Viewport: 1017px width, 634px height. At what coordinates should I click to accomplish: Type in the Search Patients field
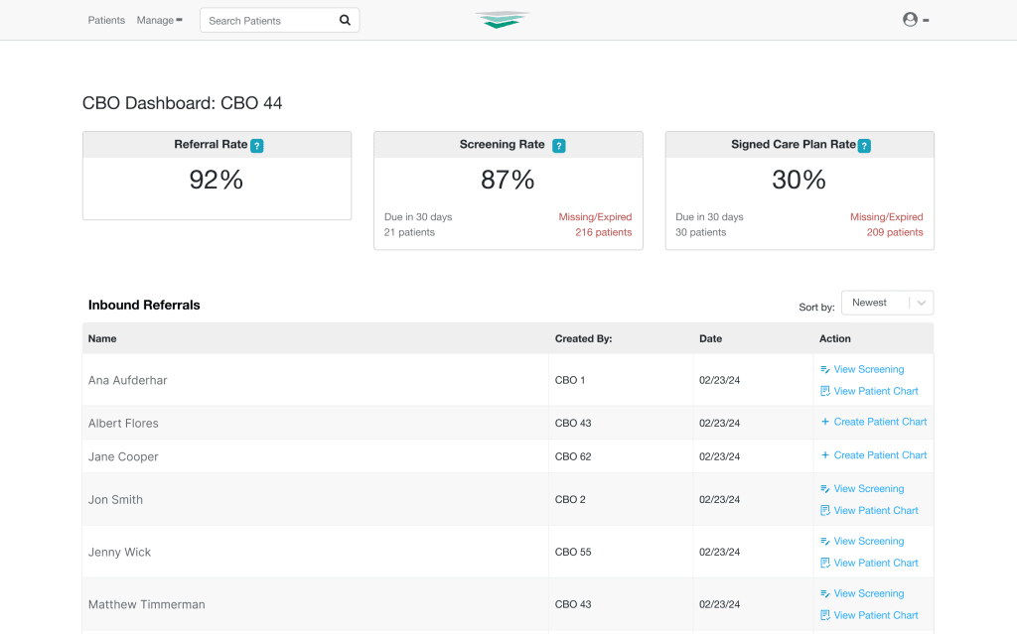coord(268,20)
